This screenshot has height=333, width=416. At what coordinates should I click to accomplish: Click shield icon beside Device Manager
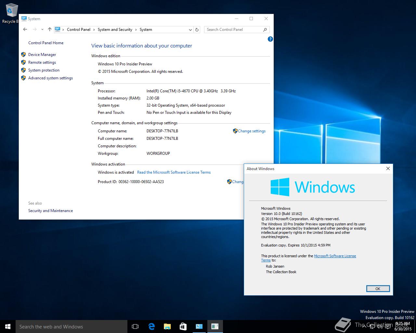tap(23, 55)
